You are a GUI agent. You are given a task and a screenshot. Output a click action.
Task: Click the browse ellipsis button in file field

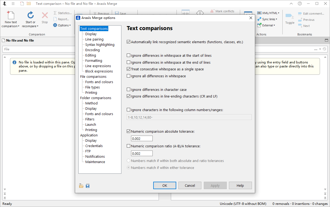click(x=316, y=49)
